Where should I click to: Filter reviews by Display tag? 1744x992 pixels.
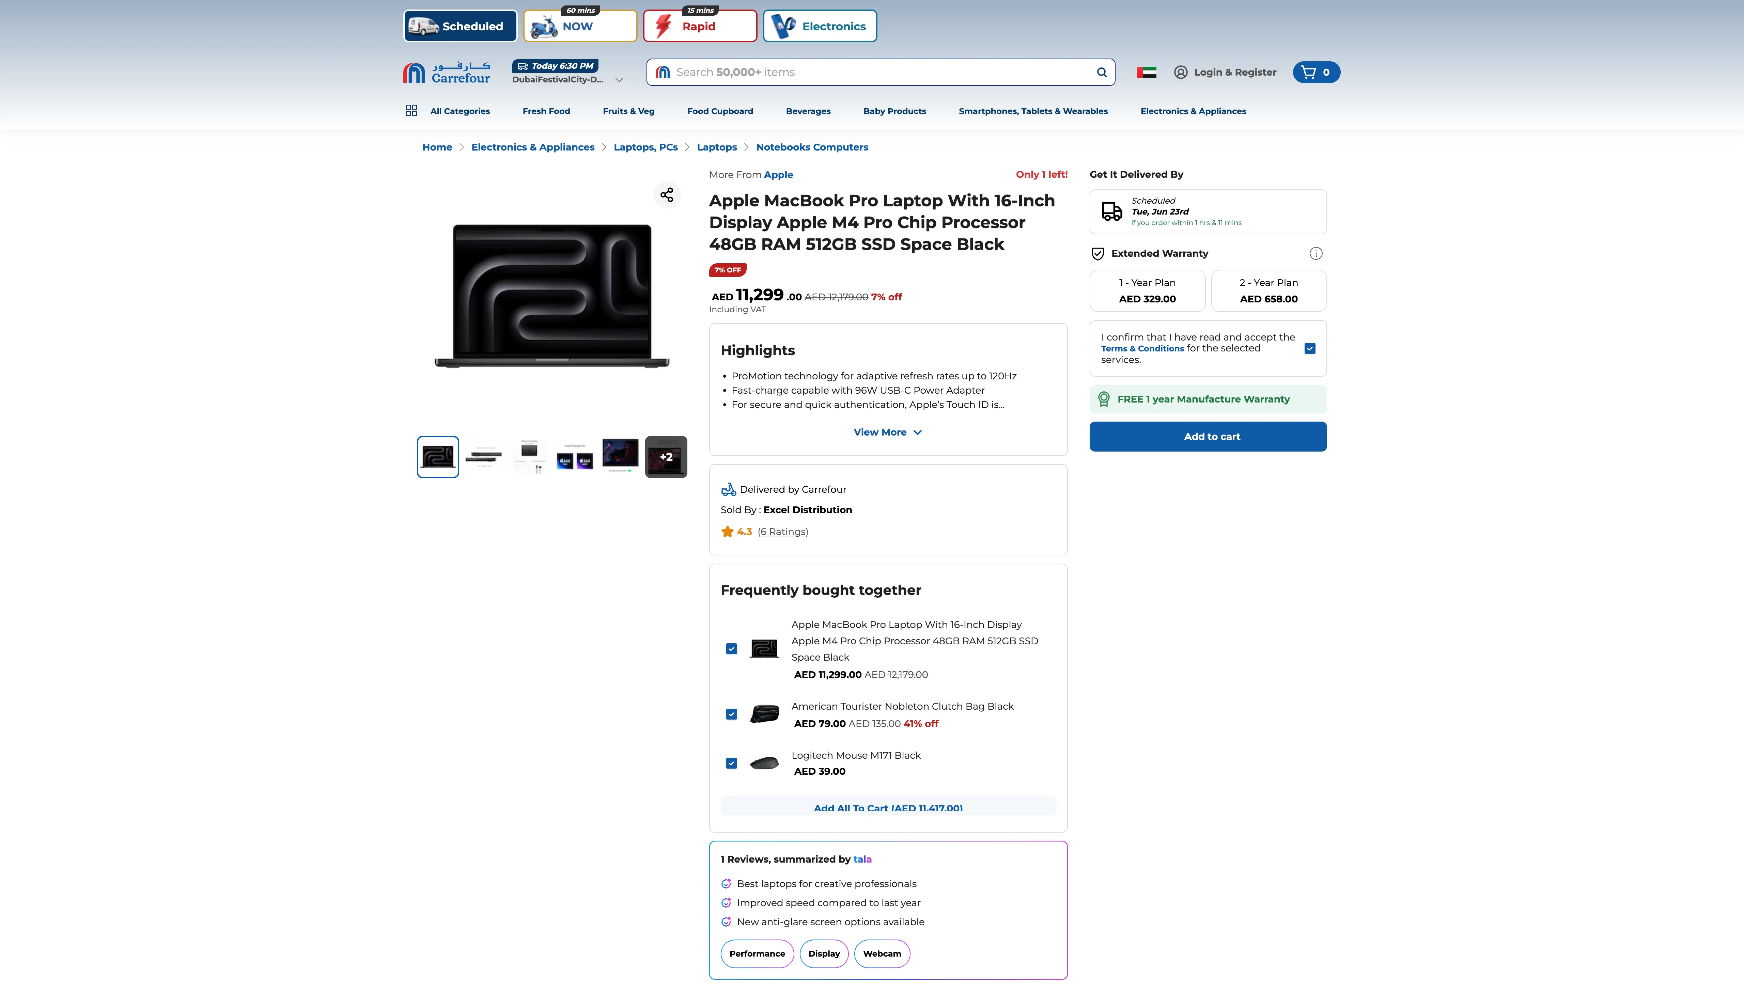pyautogui.click(x=824, y=954)
